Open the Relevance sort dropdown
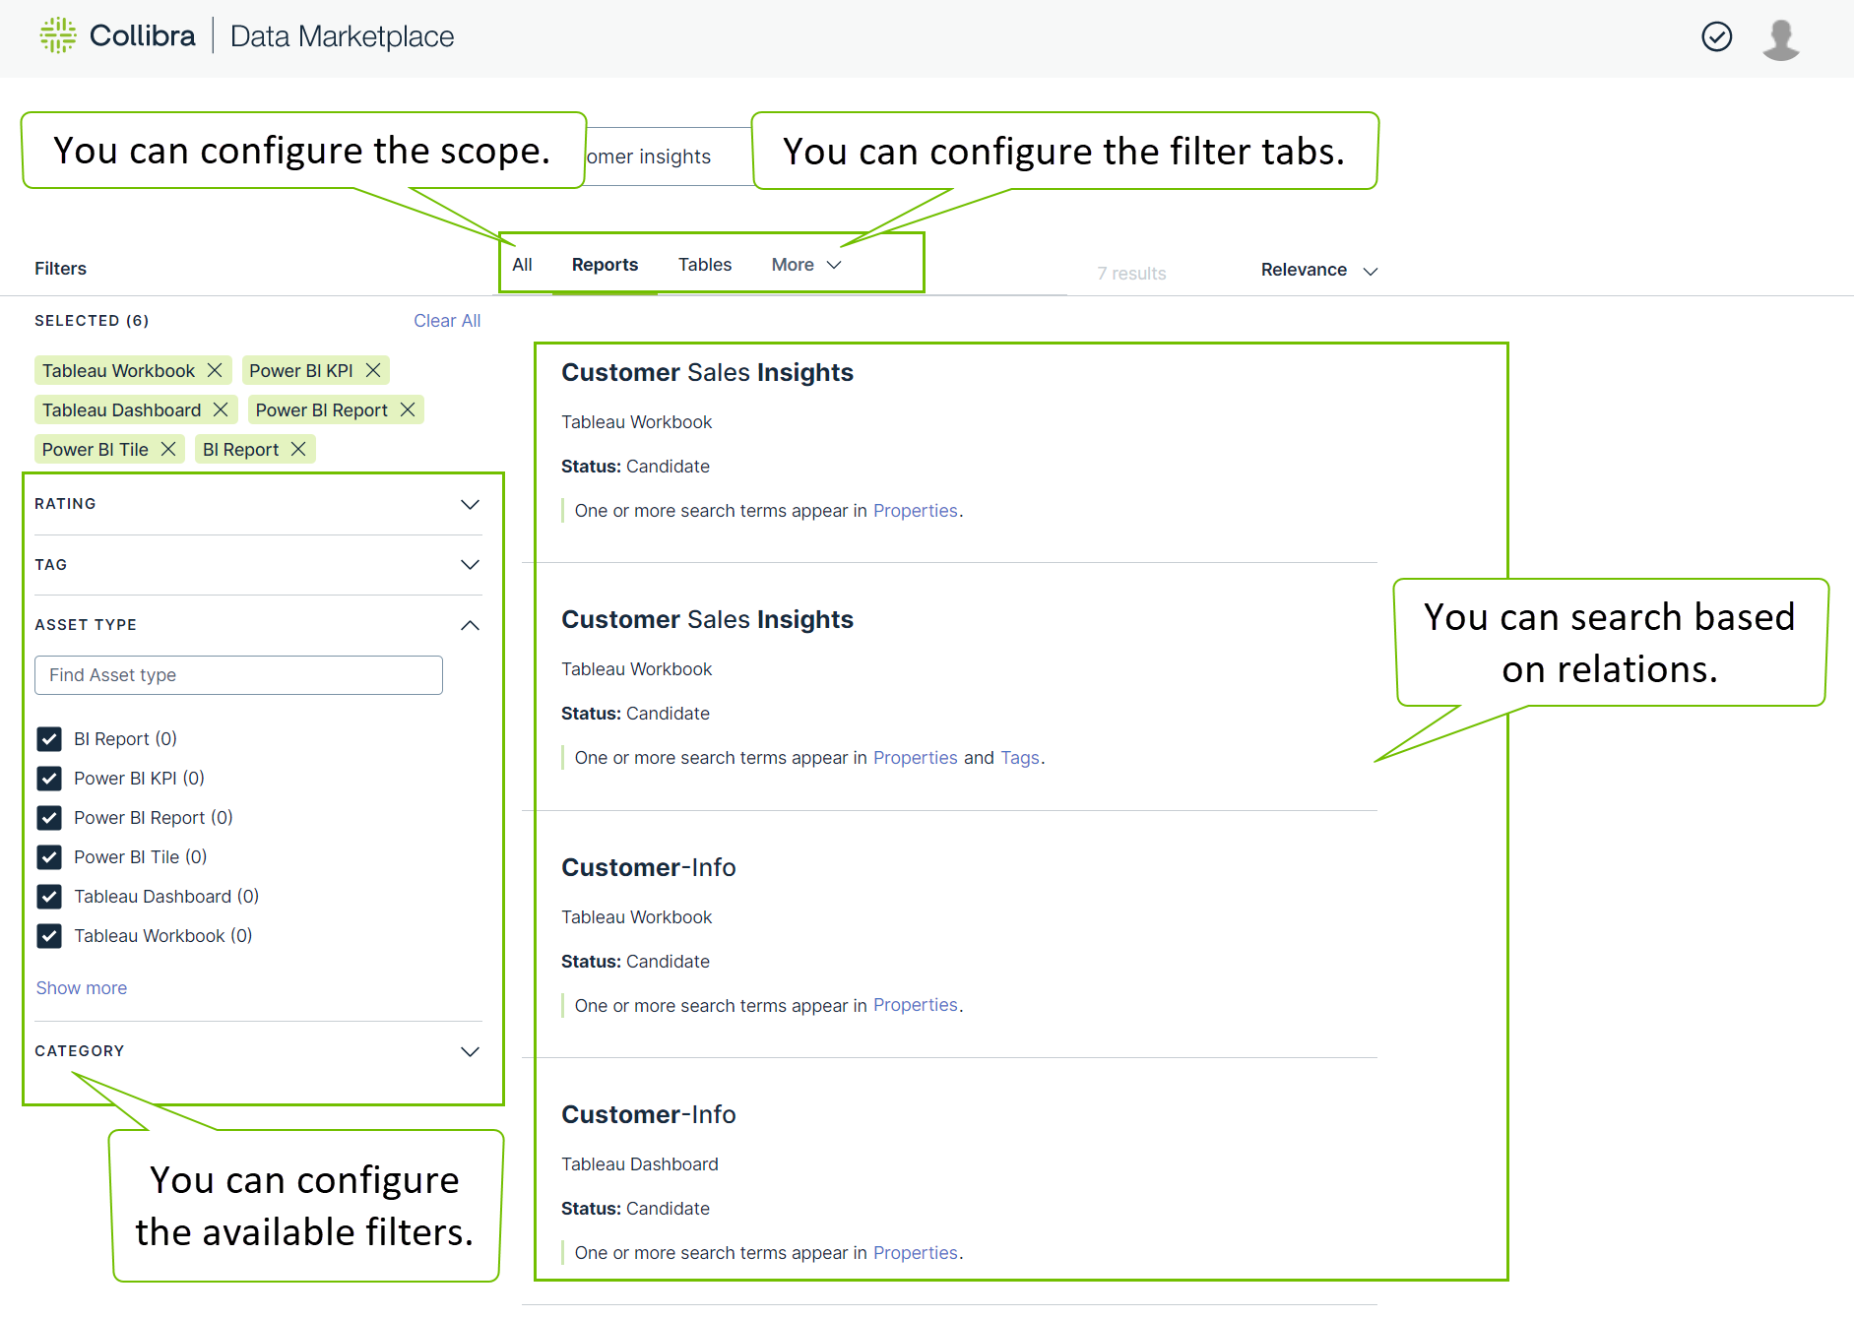 tap(1318, 270)
